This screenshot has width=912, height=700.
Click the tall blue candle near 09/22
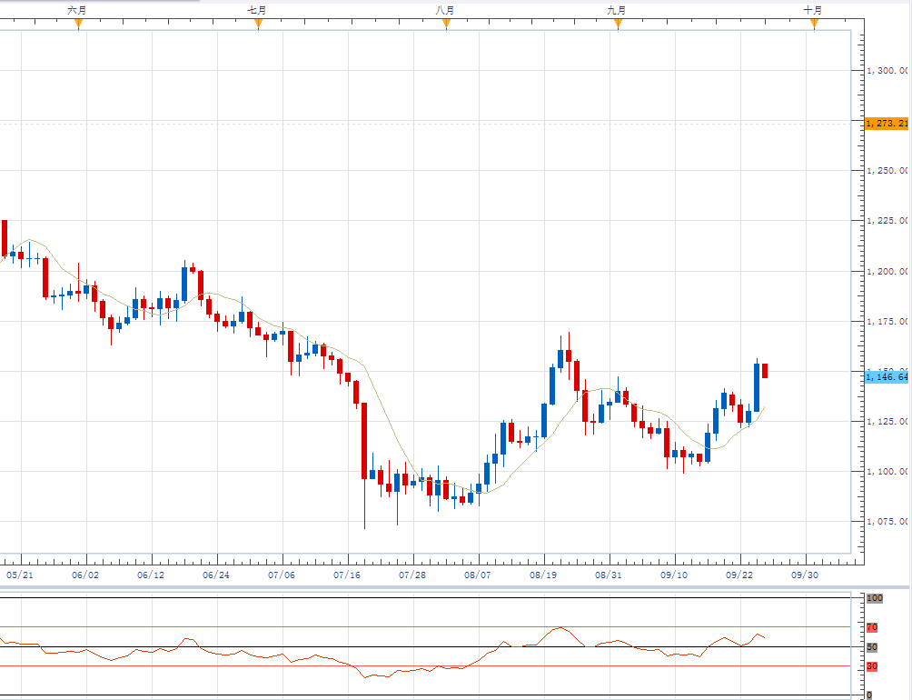[757, 387]
